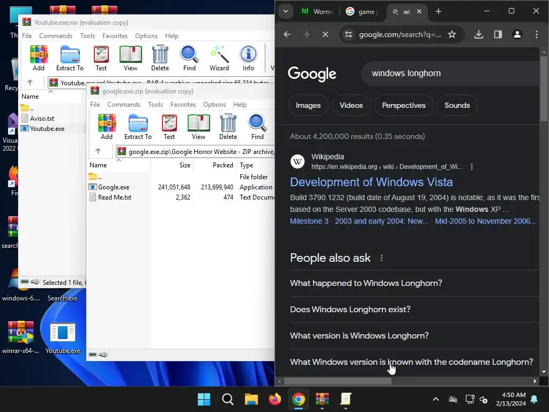Open Chrome three-dot menu
This screenshot has height=412, width=549.
tap(536, 34)
